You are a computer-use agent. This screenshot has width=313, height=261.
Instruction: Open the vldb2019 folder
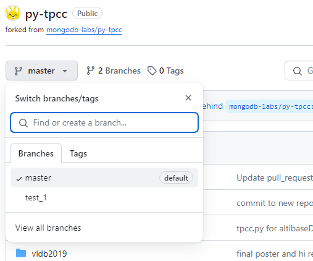(x=49, y=254)
